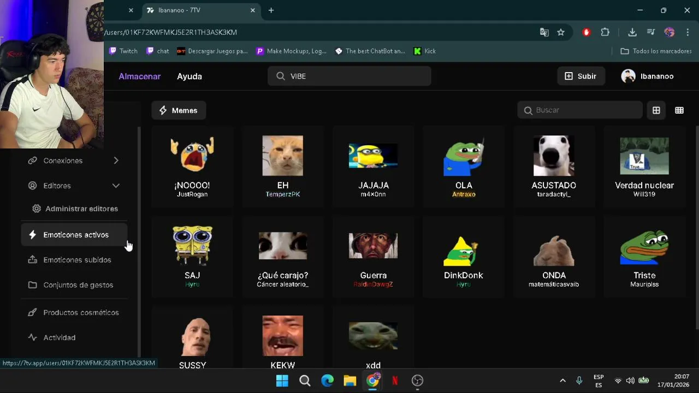The width and height of the screenshot is (699, 393).
Task: Open the media control icon in Chrome toolbar
Action: pyautogui.click(x=651, y=32)
